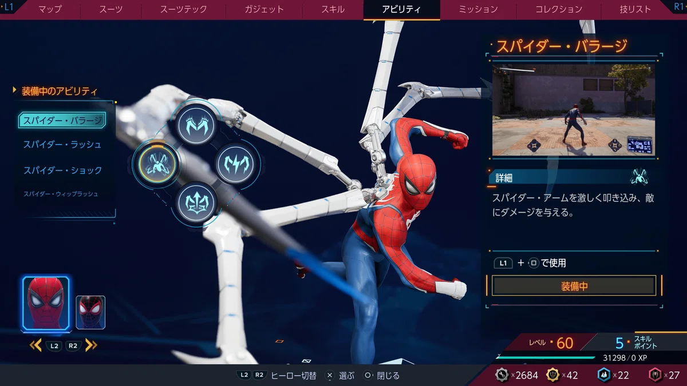Viewport: 687px width, 386px height.
Task: Click the circle button icon beside 閉じる
Action: 368,376
